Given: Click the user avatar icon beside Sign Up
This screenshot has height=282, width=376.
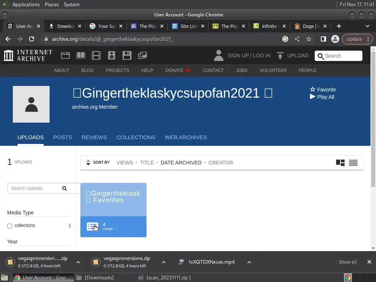Looking at the screenshot, I should tap(218, 55).
